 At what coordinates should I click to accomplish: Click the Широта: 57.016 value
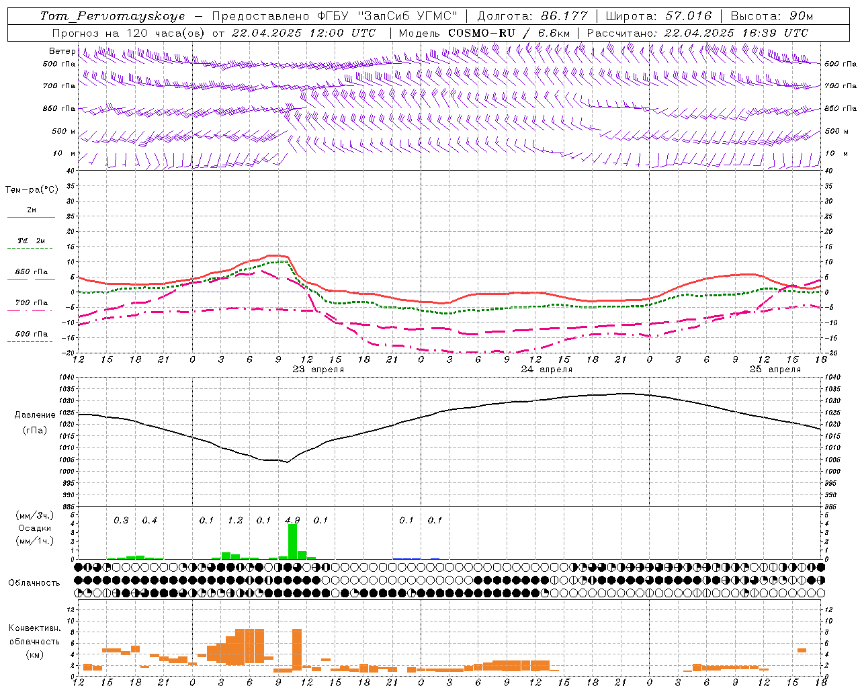658,16
